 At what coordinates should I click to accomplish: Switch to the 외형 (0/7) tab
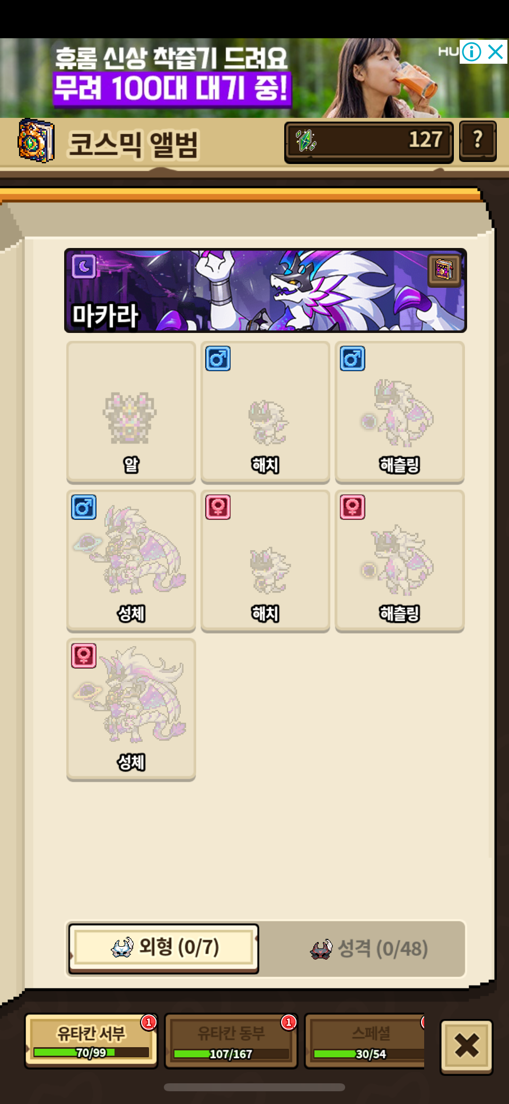tap(164, 948)
